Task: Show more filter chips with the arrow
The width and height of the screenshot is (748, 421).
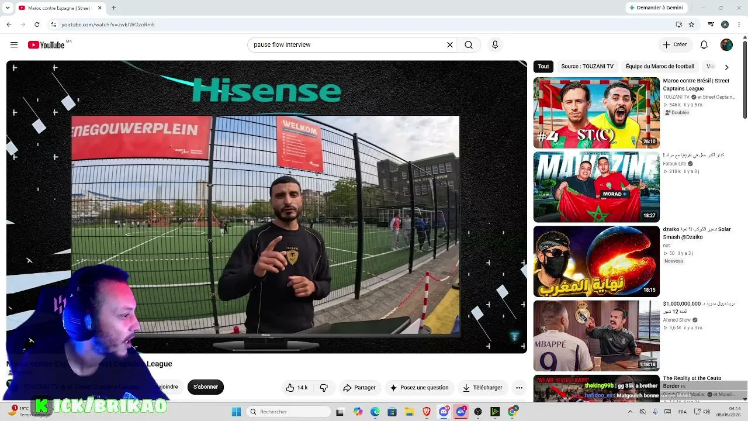Action: pos(726,67)
